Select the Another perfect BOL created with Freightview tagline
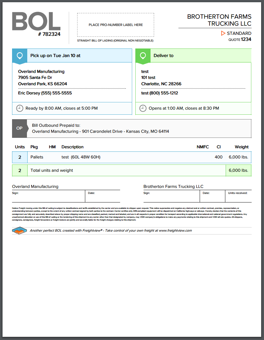This screenshot has width=264, height=340. (111, 230)
